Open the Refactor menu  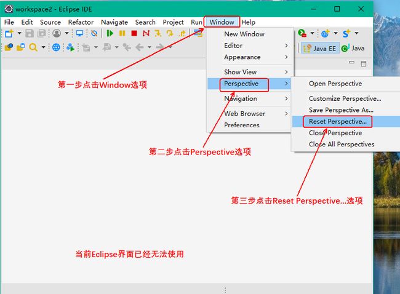(x=81, y=22)
